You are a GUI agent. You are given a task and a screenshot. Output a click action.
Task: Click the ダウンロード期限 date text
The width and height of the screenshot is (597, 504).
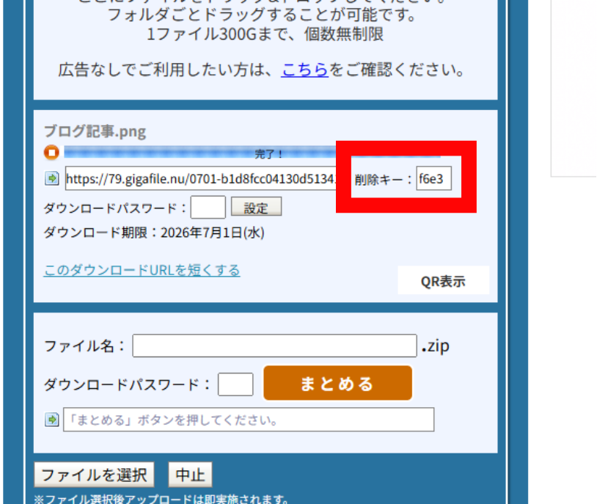tap(154, 233)
